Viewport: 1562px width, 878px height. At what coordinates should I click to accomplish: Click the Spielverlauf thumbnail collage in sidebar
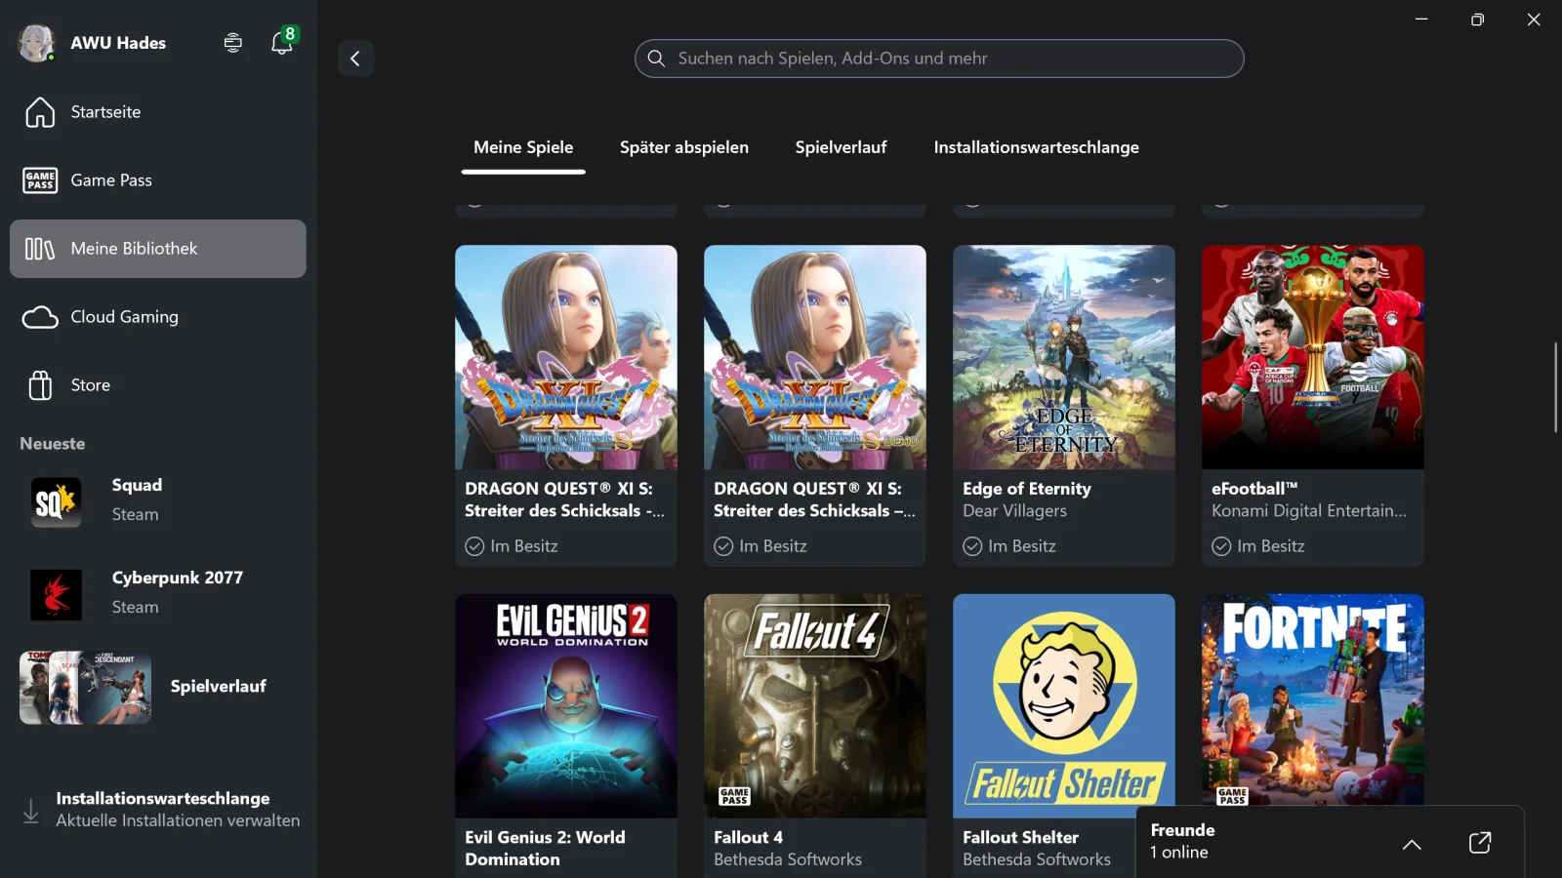pos(86,688)
